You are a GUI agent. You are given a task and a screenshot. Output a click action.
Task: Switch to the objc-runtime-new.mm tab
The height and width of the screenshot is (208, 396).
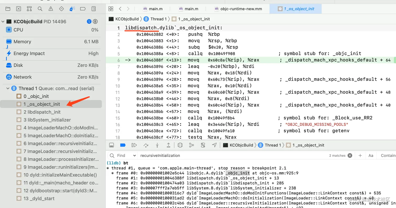tap(238, 9)
